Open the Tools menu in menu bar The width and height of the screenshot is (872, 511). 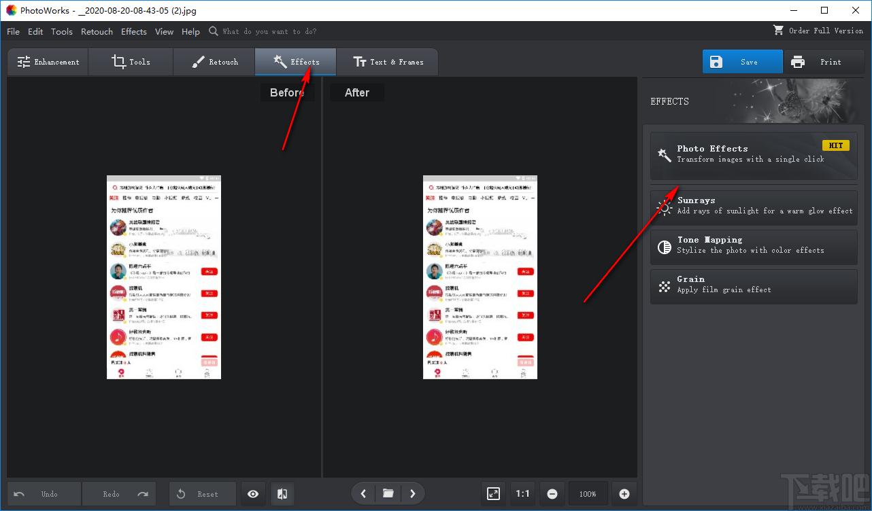[62, 31]
